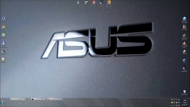
Task: Click the small computer icon in the taskbar
Action: click(8, 99)
